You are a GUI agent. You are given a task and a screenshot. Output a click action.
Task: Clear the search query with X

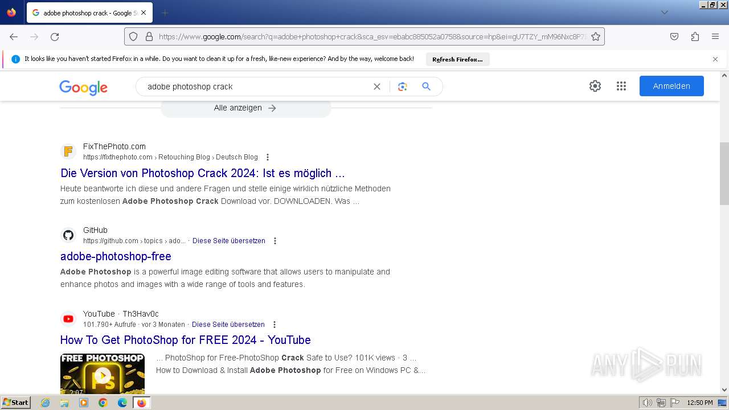point(376,87)
